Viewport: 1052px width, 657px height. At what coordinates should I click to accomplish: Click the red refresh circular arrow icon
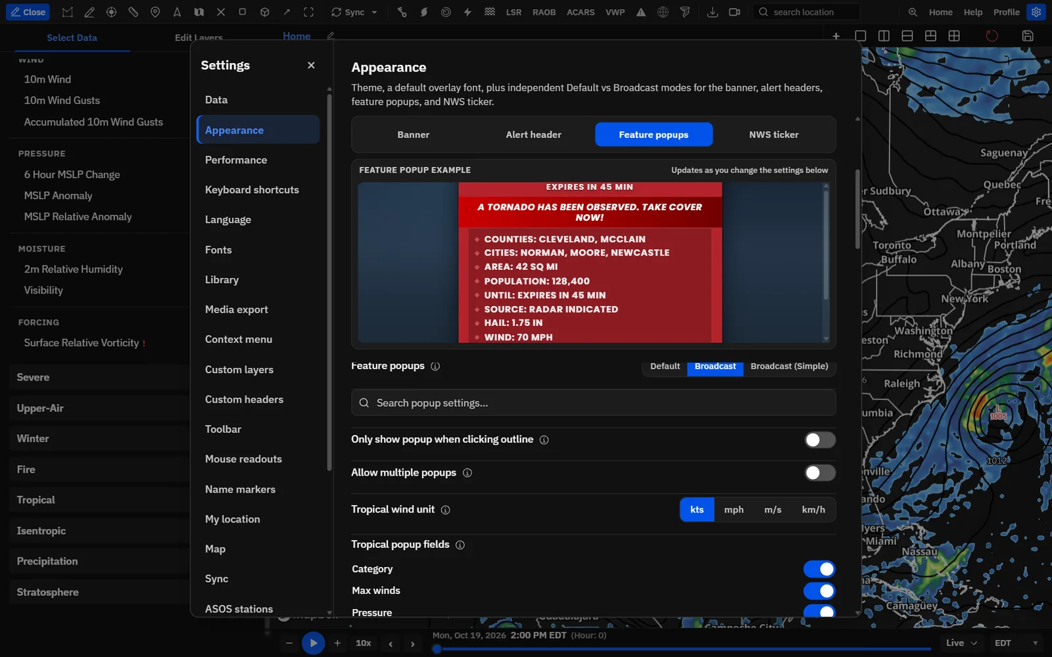[x=992, y=36]
